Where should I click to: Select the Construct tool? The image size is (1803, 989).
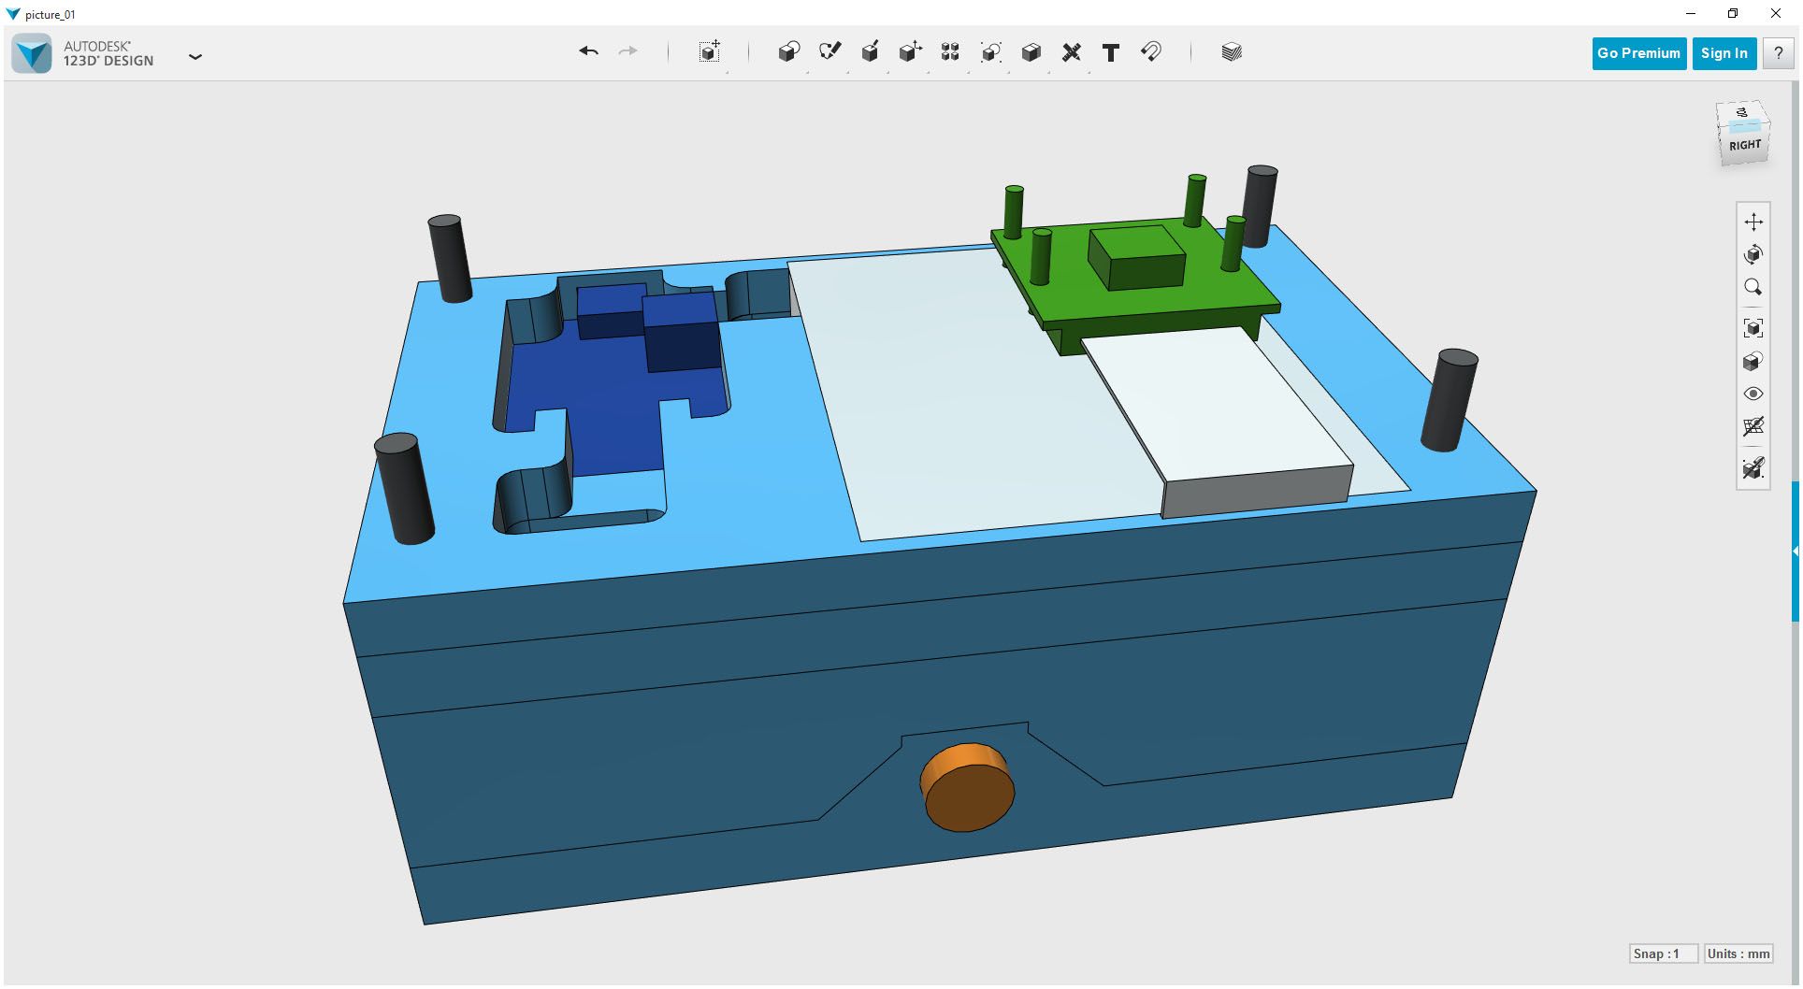tap(871, 52)
